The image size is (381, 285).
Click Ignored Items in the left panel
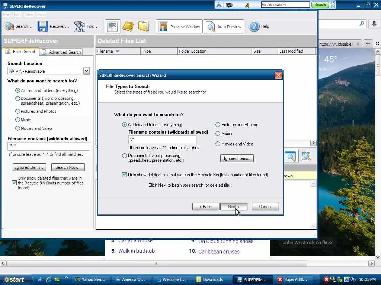click(x=29, y=167)
